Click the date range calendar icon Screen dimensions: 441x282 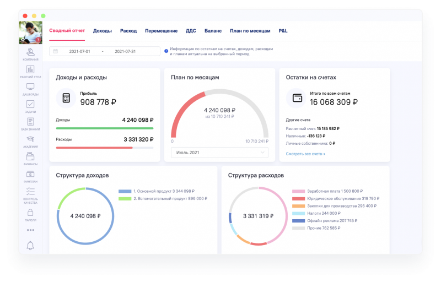point(56,51)
